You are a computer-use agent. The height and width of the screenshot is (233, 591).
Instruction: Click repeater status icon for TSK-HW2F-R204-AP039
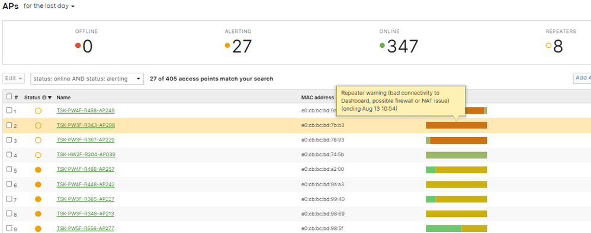click(38, 155)
